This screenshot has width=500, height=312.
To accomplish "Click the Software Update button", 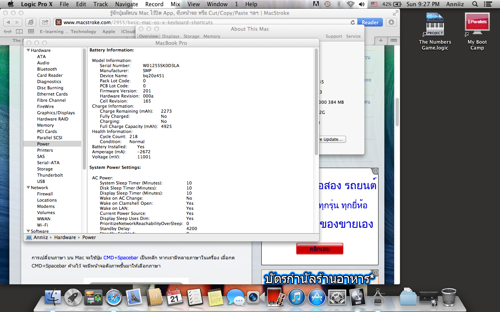I will point(332,139).
